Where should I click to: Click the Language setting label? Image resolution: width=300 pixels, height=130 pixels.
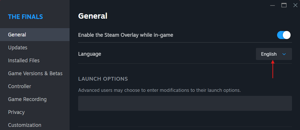click(x=90, y=54)
